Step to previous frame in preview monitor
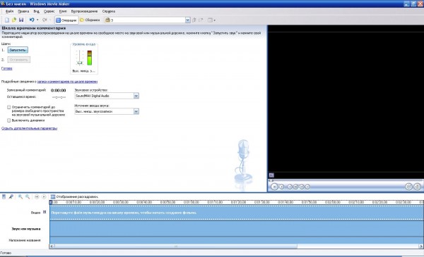The image size is (424, 257). pos(295,187)
